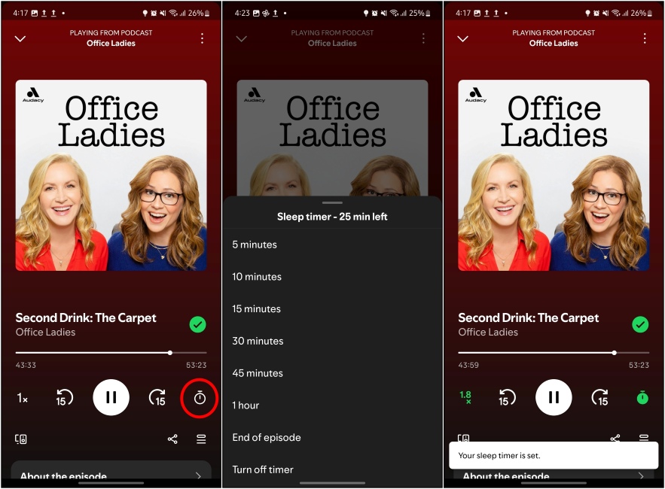This screenshot has width=665, height=489.
Task: Expand the About the episode section
Action: [111, 476]
